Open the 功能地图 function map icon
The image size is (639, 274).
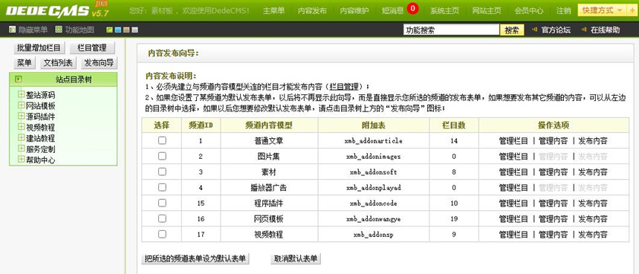59,30
